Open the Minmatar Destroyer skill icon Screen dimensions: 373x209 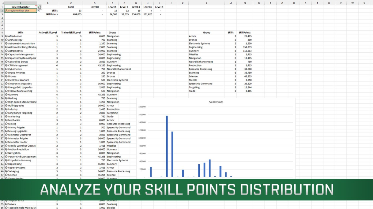tap(6, 135)
